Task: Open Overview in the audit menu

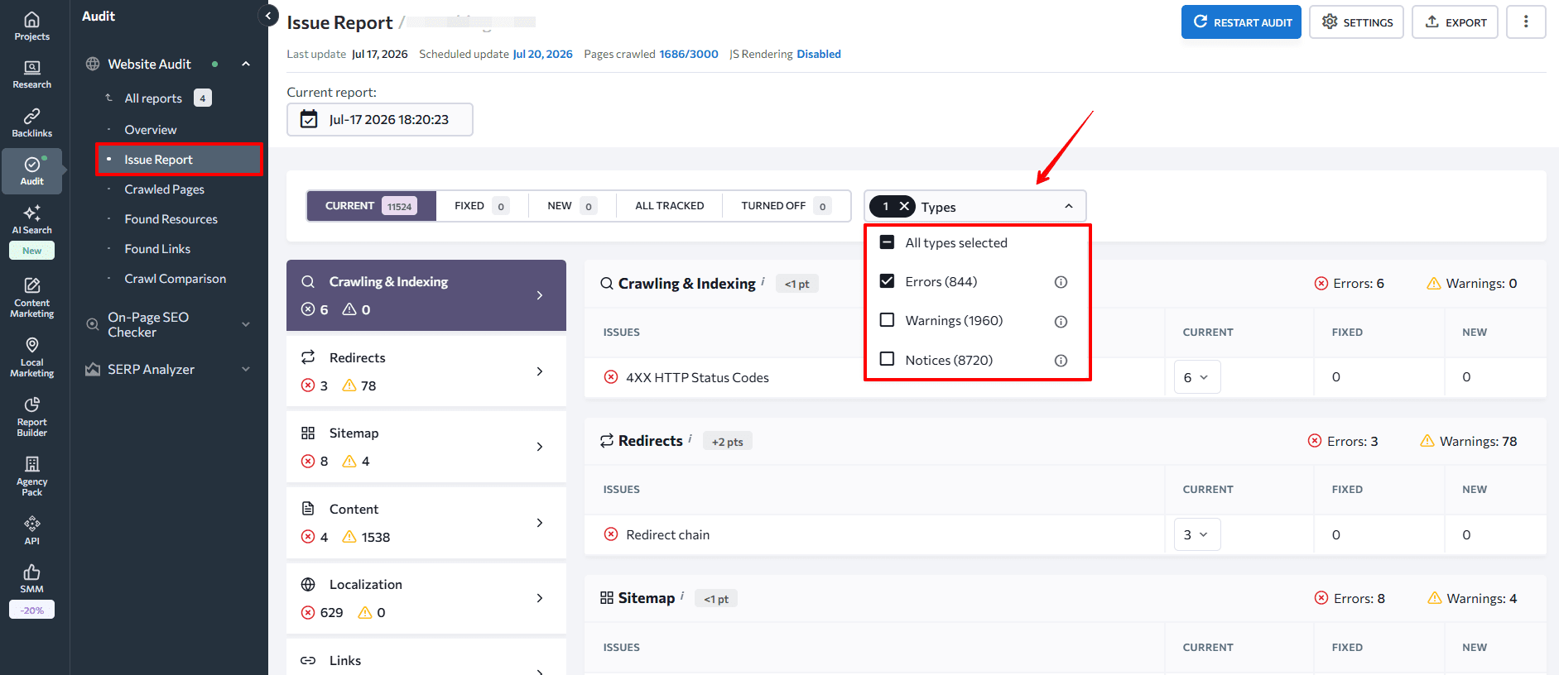Action: pyautogui.click(x=151, y=130)
